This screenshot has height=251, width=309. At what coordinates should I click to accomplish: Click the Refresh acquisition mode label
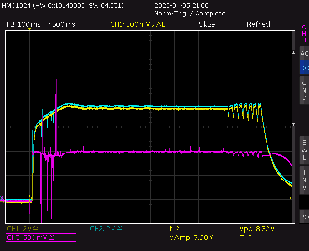259,24
